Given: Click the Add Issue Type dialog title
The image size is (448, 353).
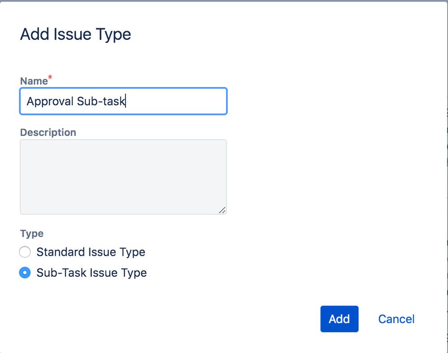Looking at the screenshot, I should click(75, 34).
